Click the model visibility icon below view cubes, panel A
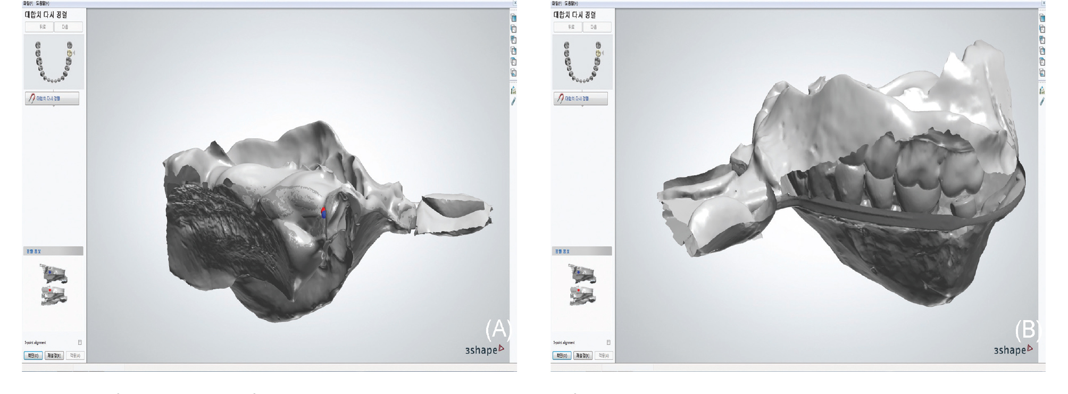The width and height of the screenshot is (1068, 394). (x=514, y=90)
